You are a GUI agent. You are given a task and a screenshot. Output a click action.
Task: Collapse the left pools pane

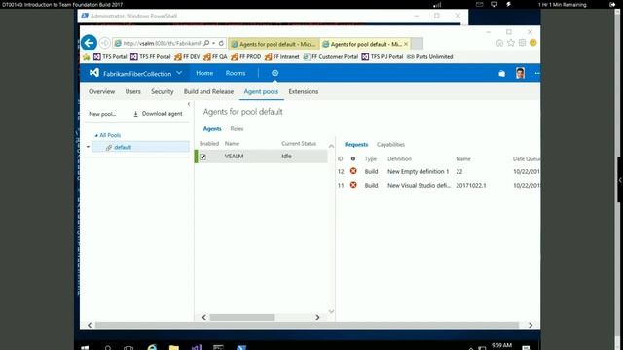pyautogui.click(x=189, y=104)
